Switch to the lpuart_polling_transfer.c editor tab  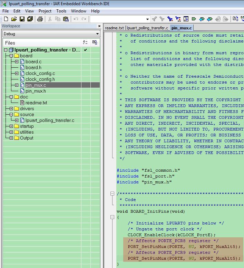(147, 28)
